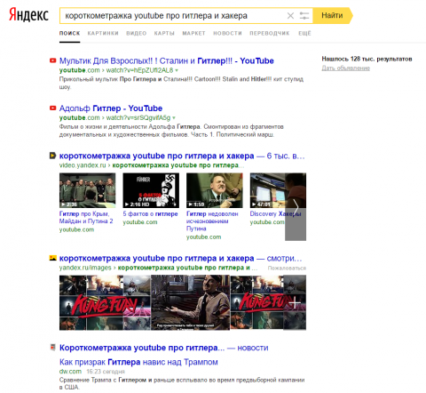Screen dimensions: 426x393
Task: Click Yandex video icon beside video results
Action: (x=52, y=156)
